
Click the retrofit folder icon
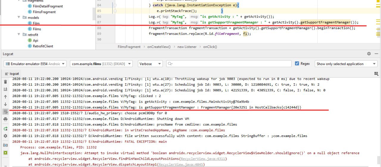(x=25, y=35)
